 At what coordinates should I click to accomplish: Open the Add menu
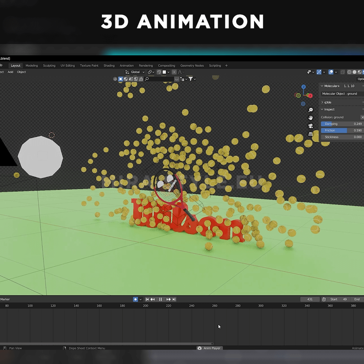click(11, 72)
